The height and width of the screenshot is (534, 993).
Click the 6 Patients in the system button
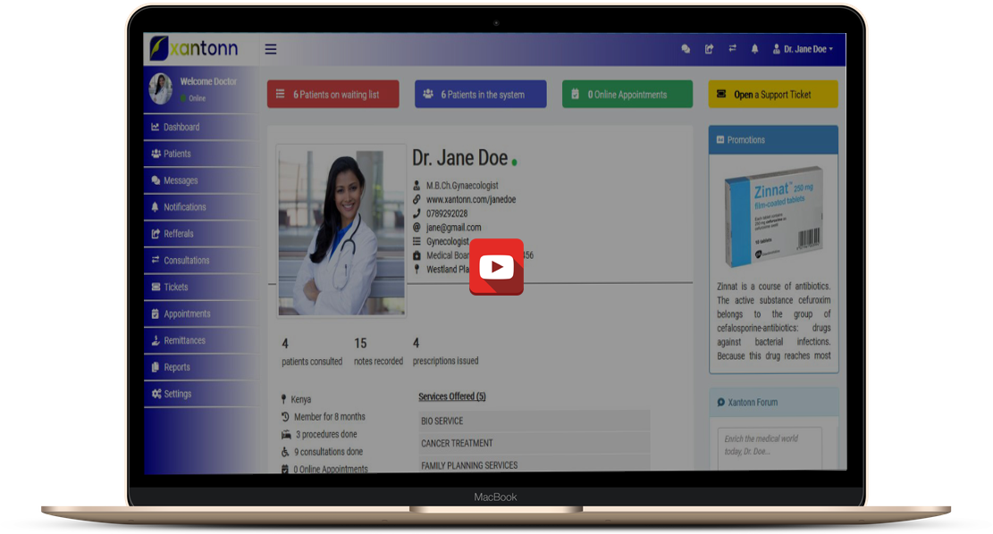[480, 95]
